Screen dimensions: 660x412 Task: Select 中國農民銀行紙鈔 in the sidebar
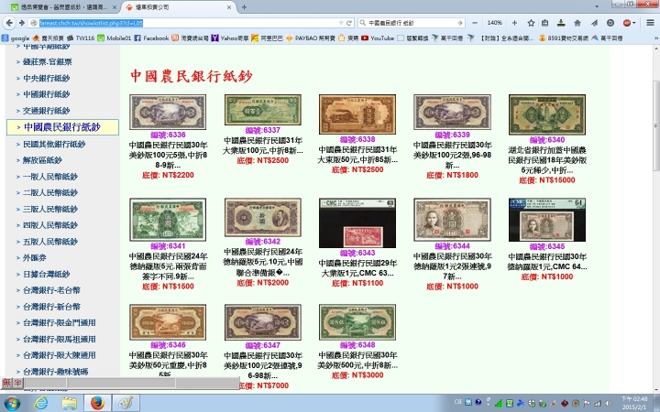coord(62,127)
